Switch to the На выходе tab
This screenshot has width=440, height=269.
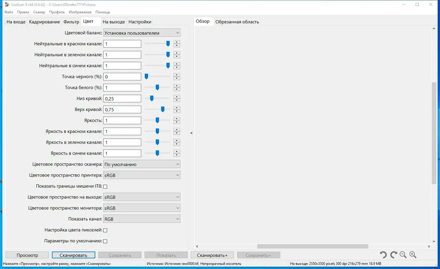click(114, 22)
